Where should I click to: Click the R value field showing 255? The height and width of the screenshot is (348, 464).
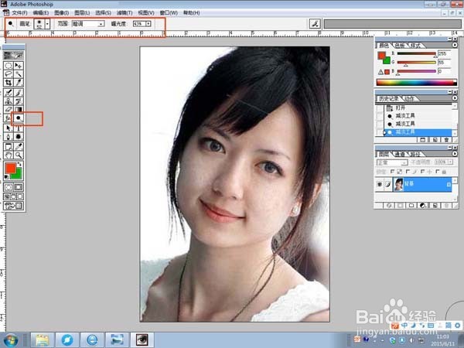coord(444,53)
